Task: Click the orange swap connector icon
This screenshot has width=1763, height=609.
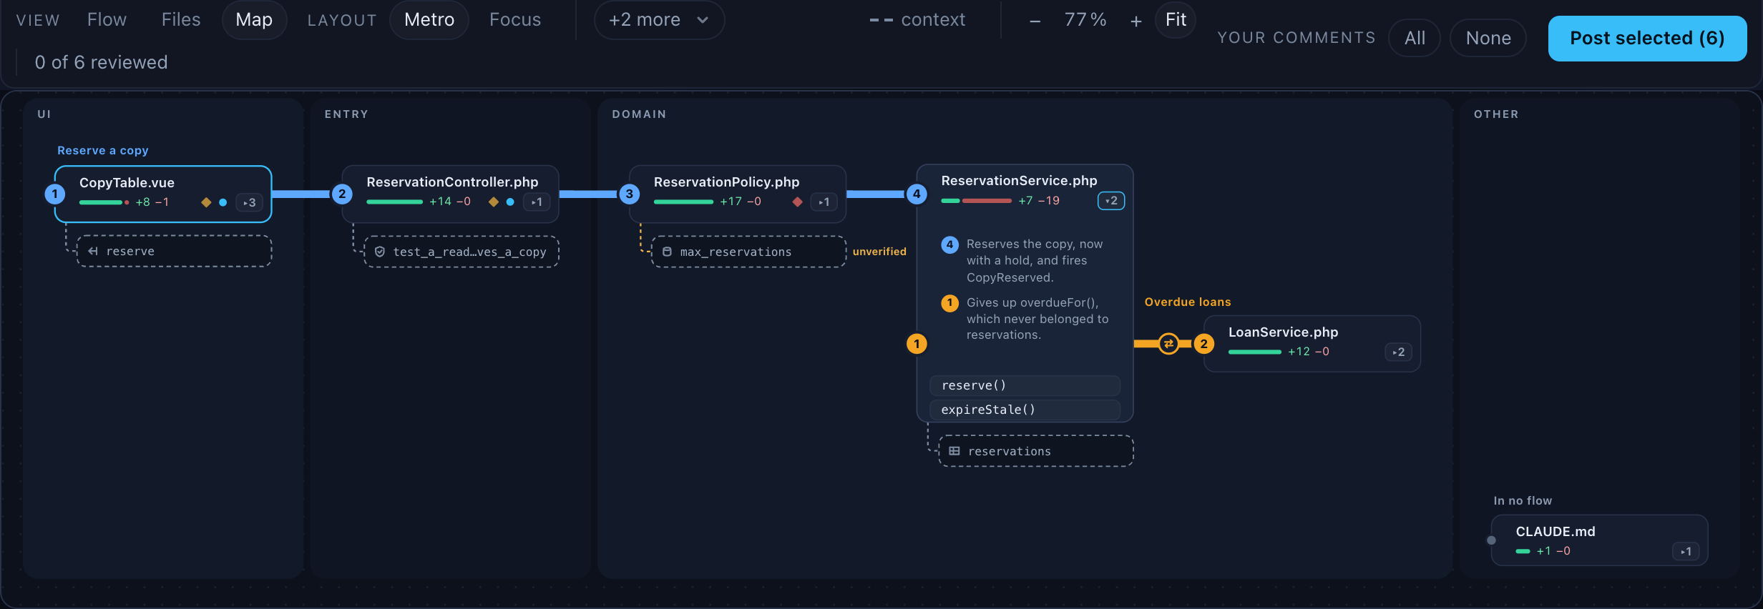Action: click(x=1168, y=344)
